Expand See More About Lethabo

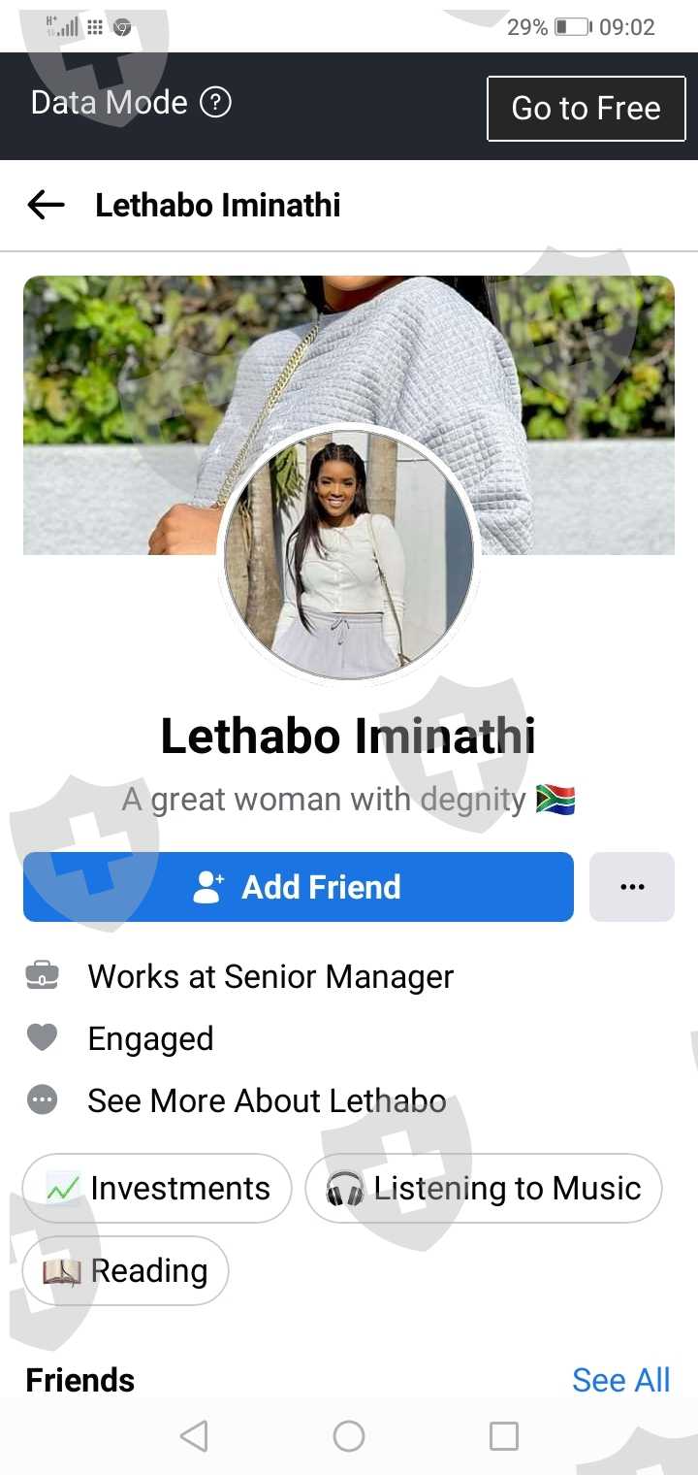(267, 1100)
